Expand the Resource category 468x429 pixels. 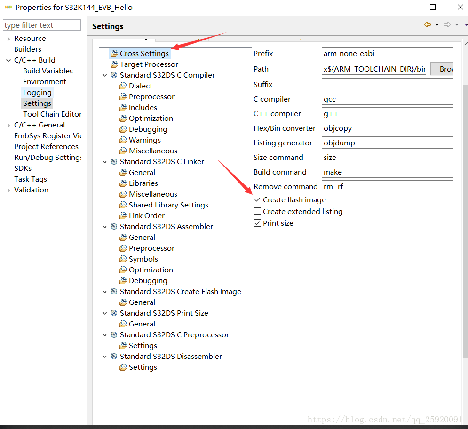(8, 39)
